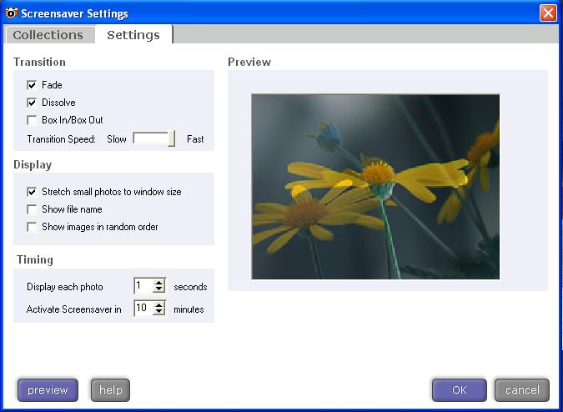Enable Show images in random order
The height and width of the screenshot is (412, 563).
click(32, 227)
